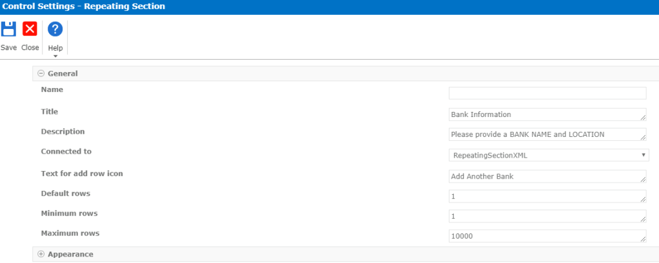Focus the Title field containing Bank Information
Screen dimensions: 659x263
(x=545, y=114)
